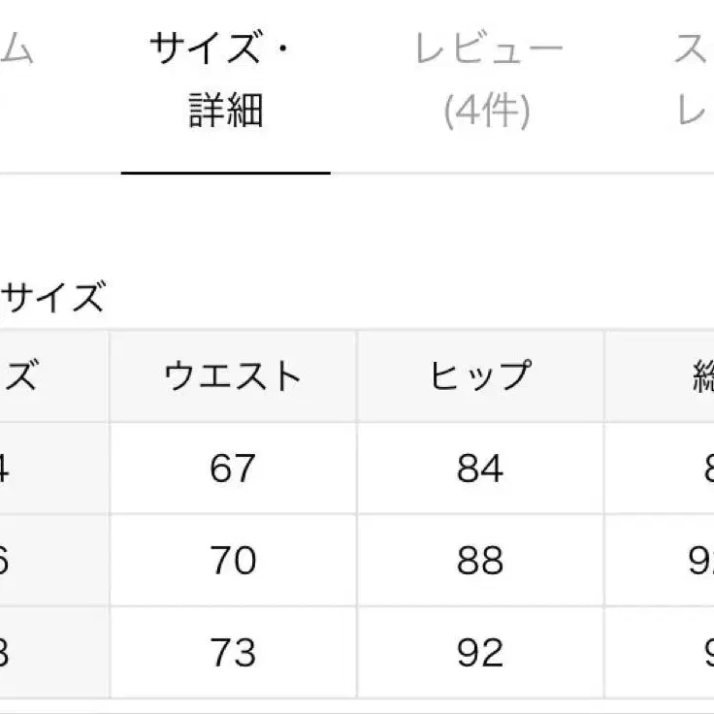Open the cut-off tab right of レビュー
Viewport: 714px width, 714px height.
(x=695, y=81)
